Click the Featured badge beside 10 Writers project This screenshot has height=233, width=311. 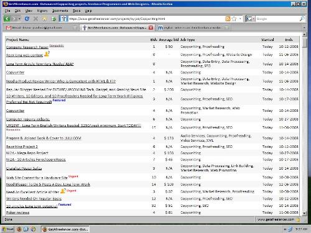[59, 100]
